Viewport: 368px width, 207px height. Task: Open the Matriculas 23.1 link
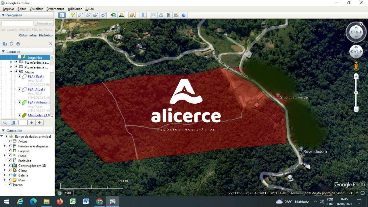pos(39,115)
